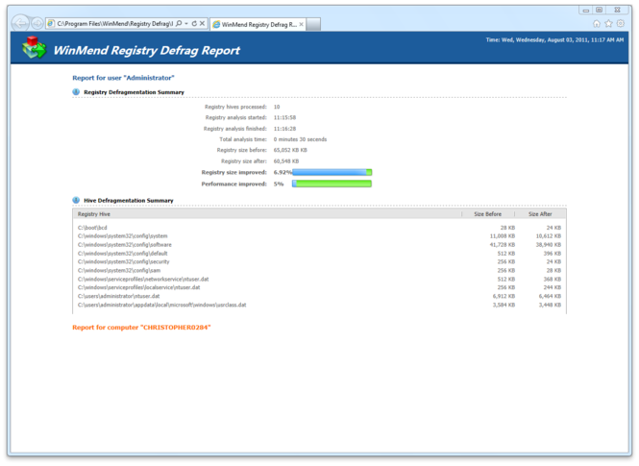Click the Performance improved progress bar
Image resolution: width=639 pixels, height=466 pixels.
pyautogui.click(x=332, y=183)
